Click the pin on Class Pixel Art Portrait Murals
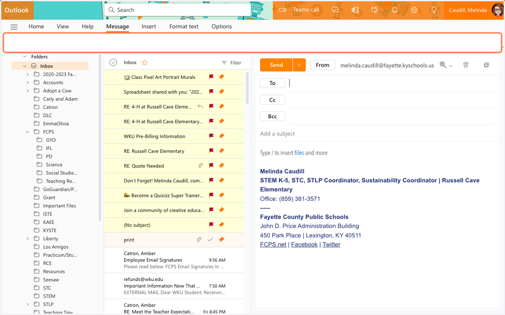This screenshot has width=505, height=315. click(x=221, y=77)
